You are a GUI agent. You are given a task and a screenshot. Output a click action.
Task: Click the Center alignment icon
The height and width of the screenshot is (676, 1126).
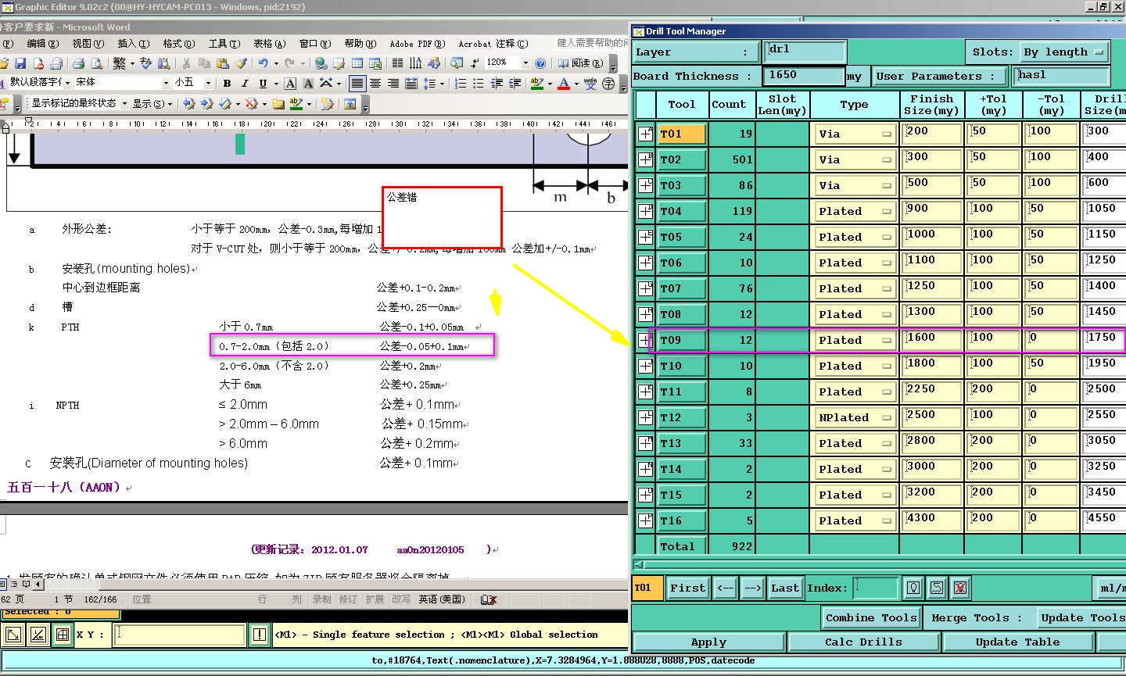(375, 83)
